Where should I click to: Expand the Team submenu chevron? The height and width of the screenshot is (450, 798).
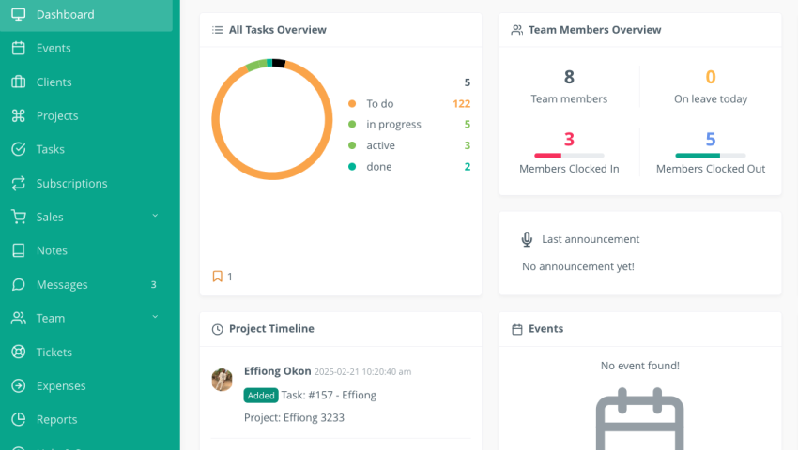155,318
